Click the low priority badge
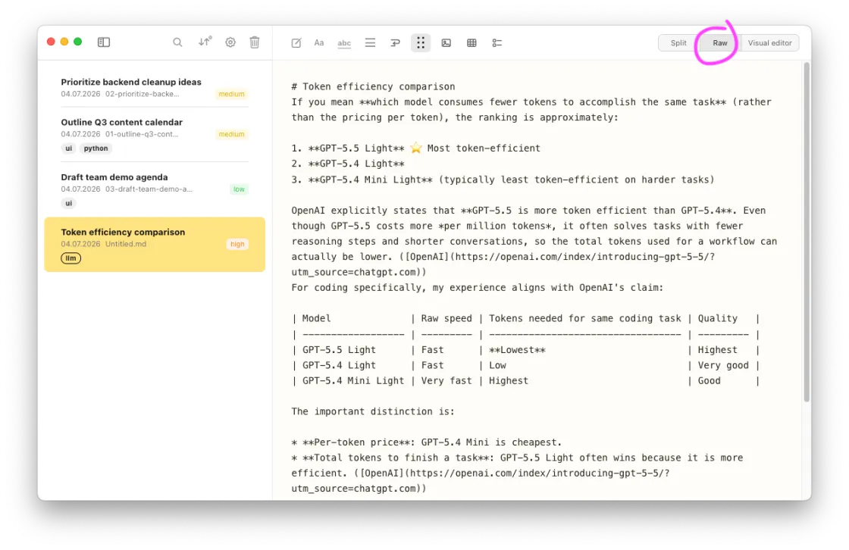This screenshot has height=550, width=849. click(x=239, y=189)
